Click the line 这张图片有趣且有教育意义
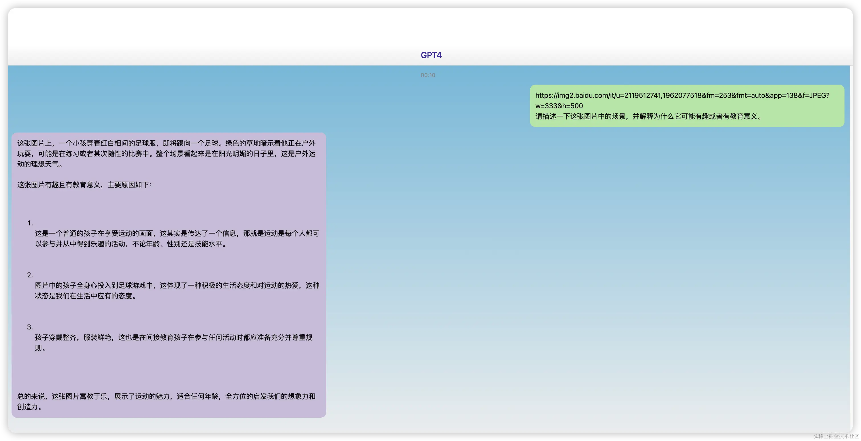 point(84,185)
